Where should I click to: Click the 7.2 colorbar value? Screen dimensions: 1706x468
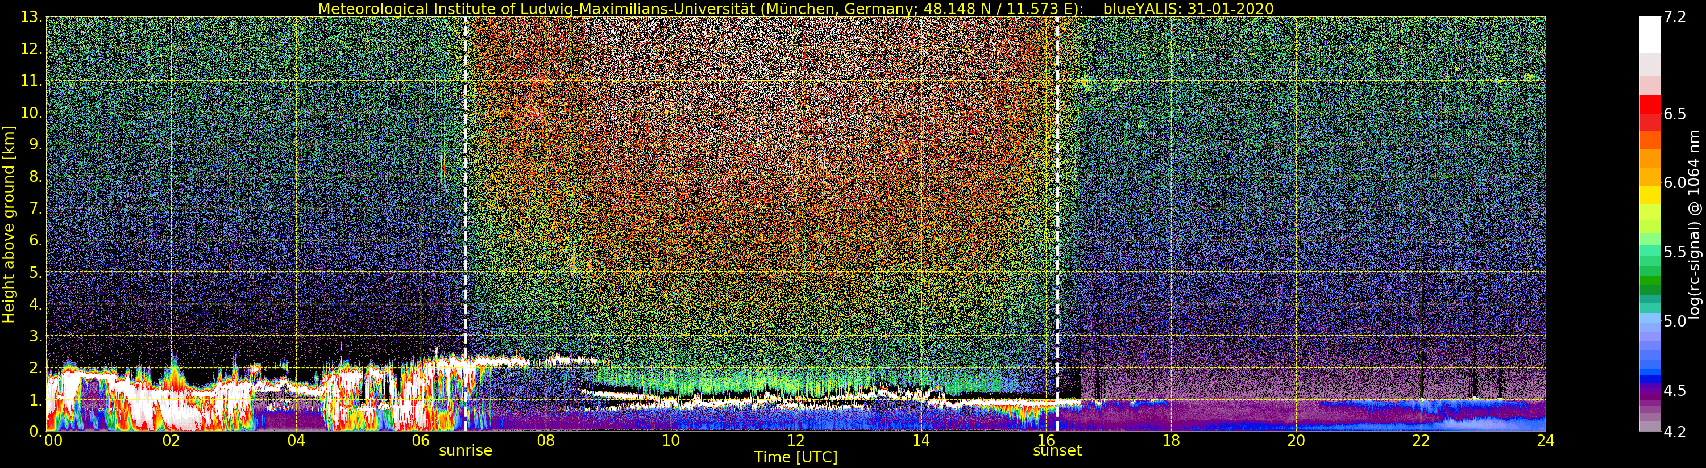click(x=1675, y=17)
